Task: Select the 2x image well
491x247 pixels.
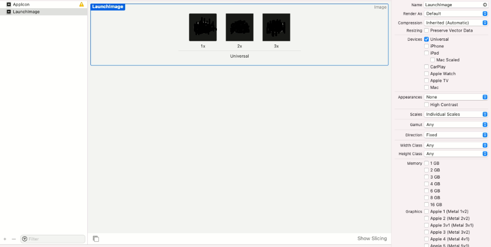Action: coord(239,27)
